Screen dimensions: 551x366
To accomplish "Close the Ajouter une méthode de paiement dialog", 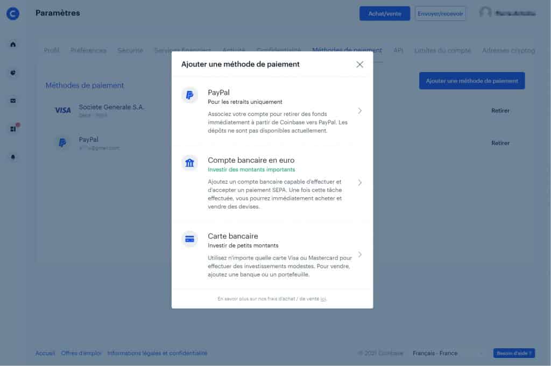I will 359,64.
